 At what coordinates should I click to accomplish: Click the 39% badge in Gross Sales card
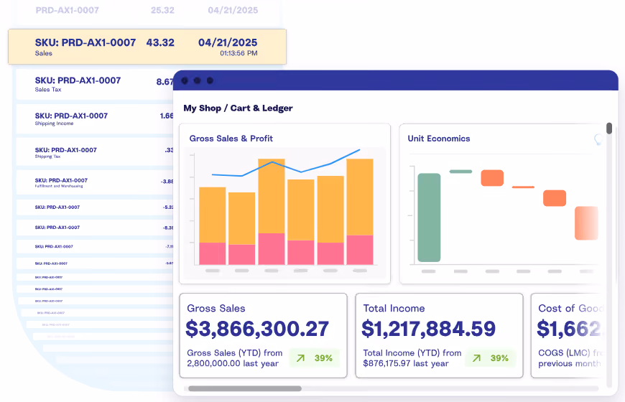(x=315, y=358)
